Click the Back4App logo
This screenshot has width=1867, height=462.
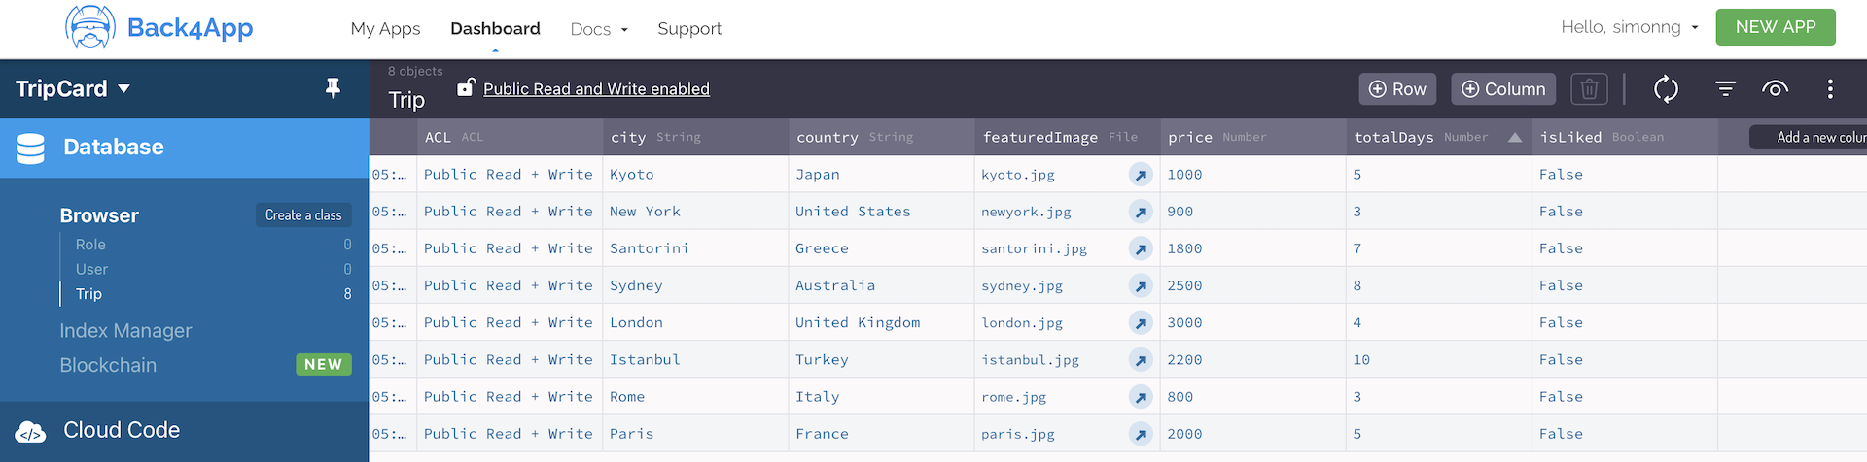point(159,28)
